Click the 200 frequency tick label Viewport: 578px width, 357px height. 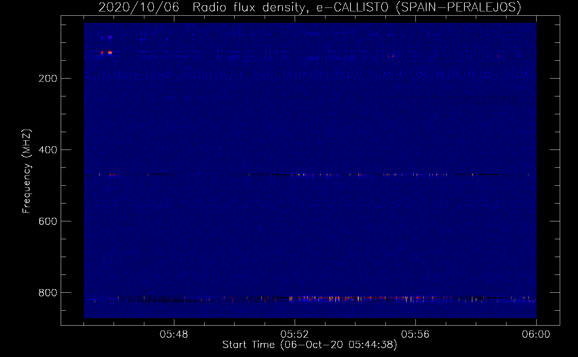pos(48,79)
